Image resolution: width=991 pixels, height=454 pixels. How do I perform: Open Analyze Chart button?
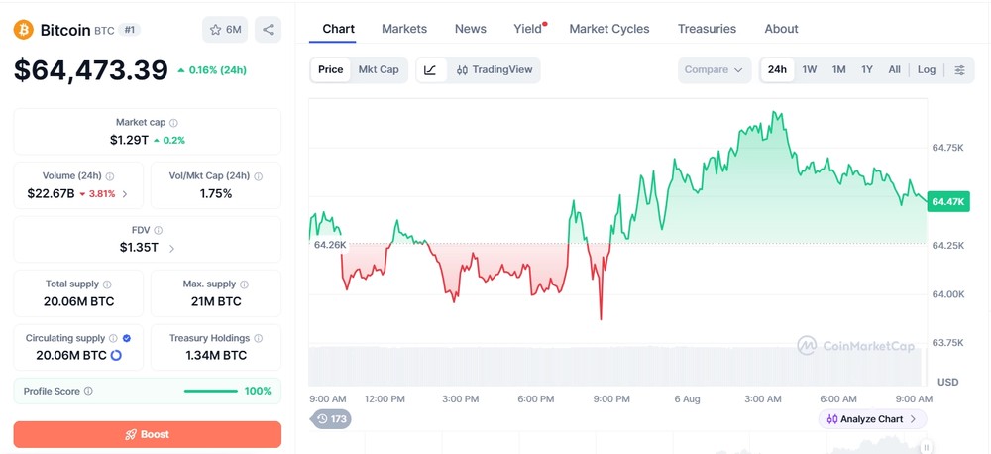pyautogui.click(x=872, y=419)
